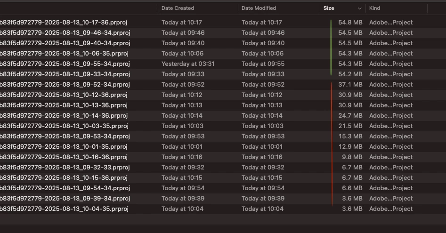Select file ending 09-54-34.prproj
Screen dimensions: 446x233
[x=65, y=188]
